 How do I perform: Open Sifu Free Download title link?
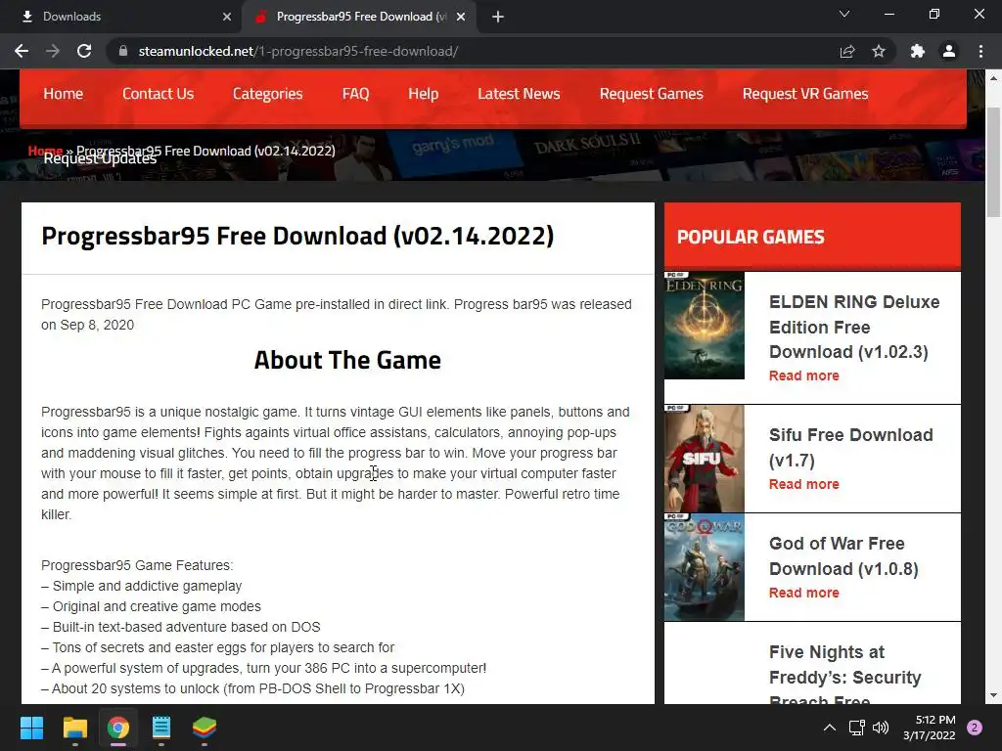tap(850, 447)
